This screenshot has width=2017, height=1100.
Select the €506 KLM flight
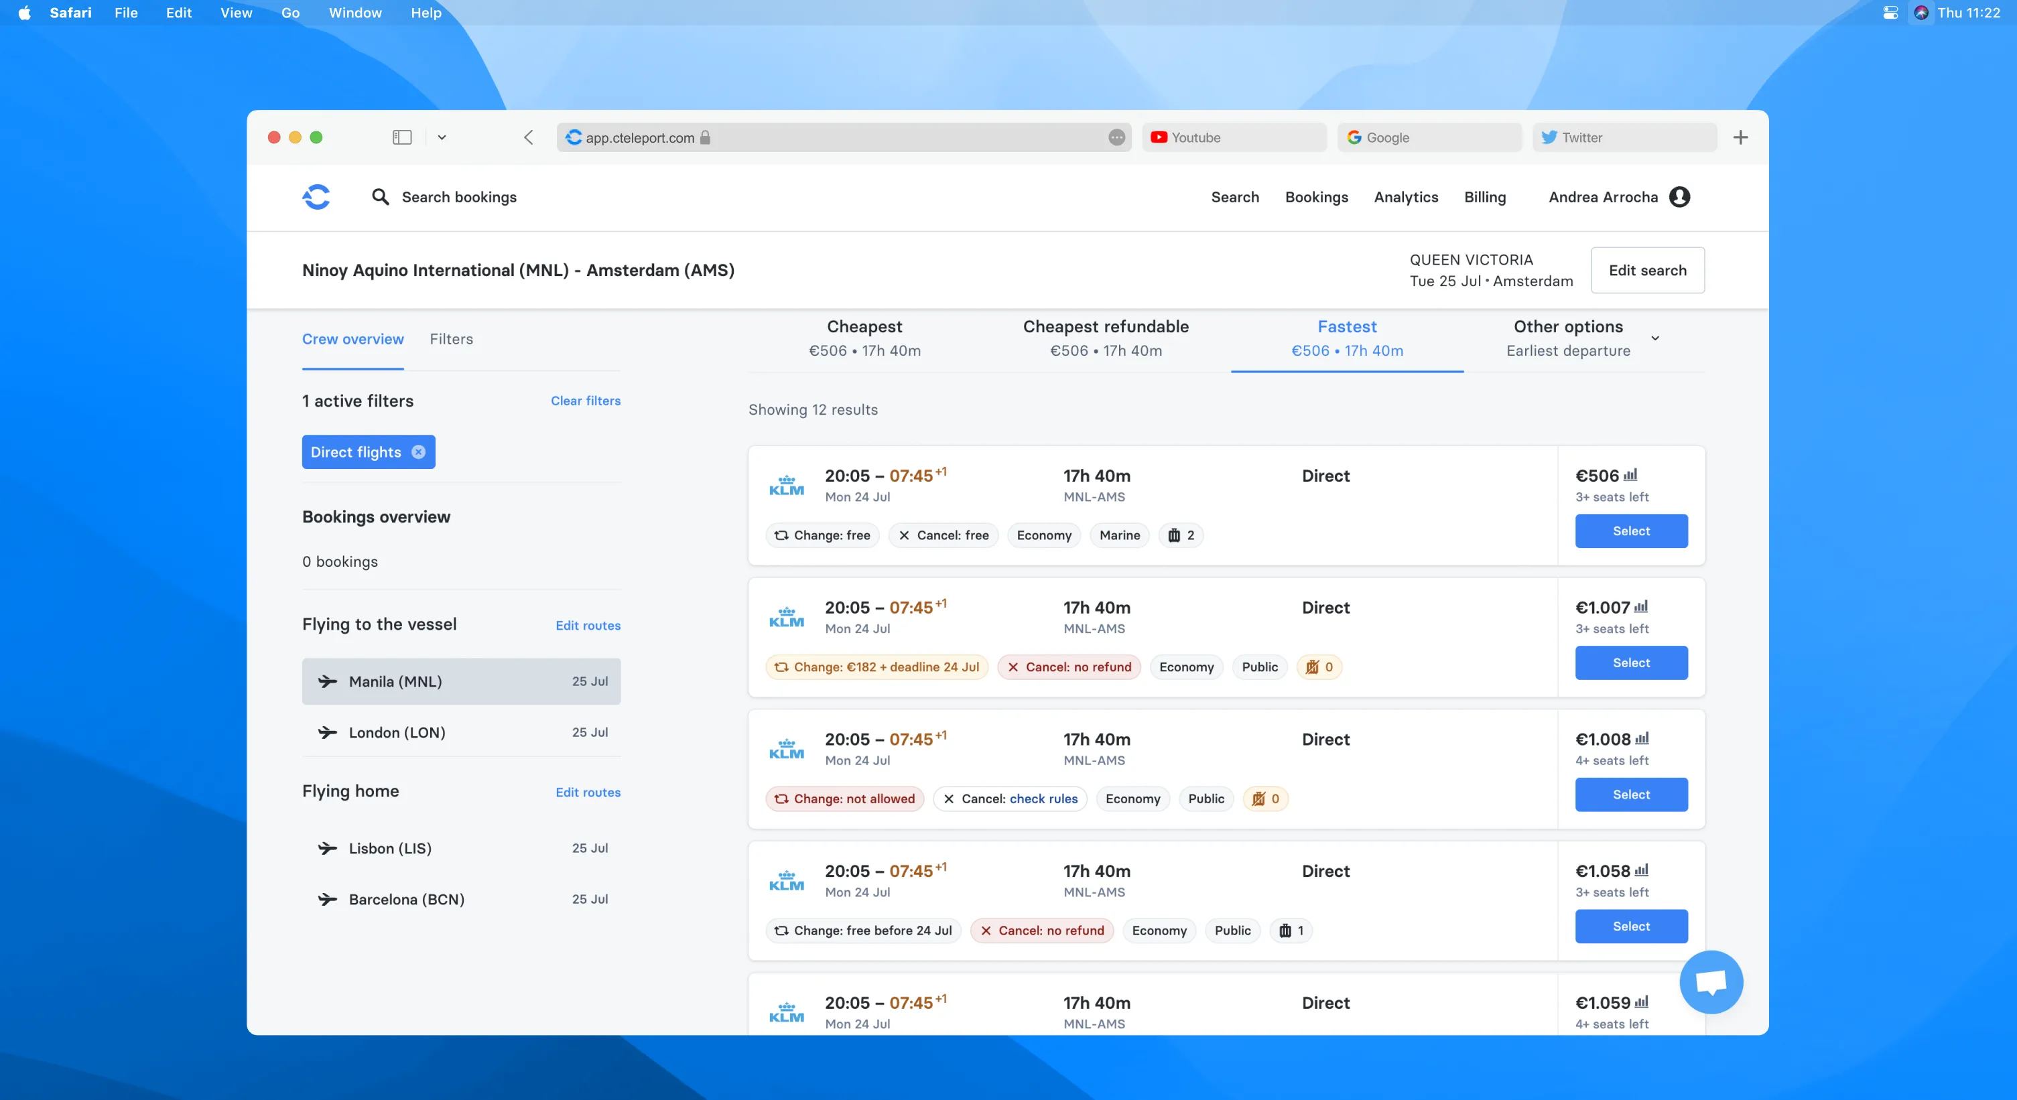coord(1631,531)
